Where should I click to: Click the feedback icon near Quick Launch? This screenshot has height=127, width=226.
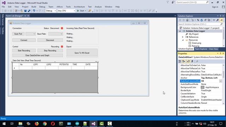(x=173, y=2)
